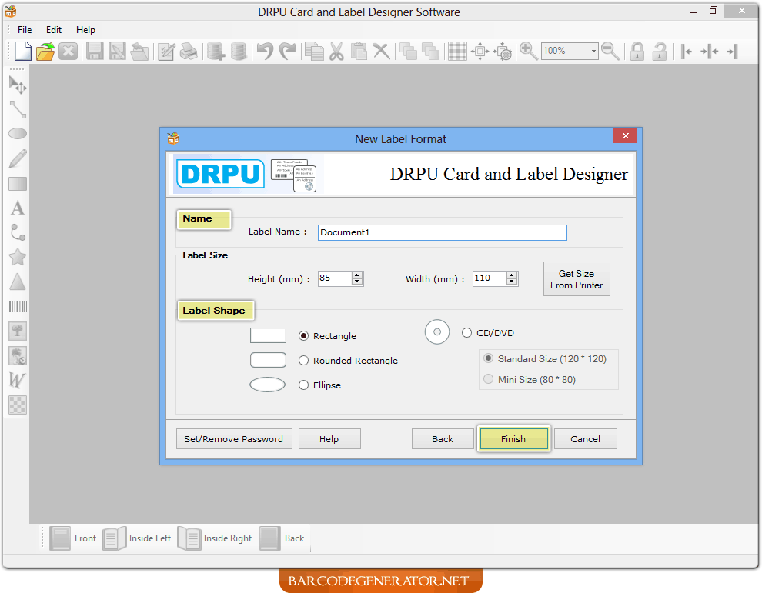This screenshot has width=762, height=593.
Task: Open the Help menu in menu bar
Action: [x=85, y=30]
